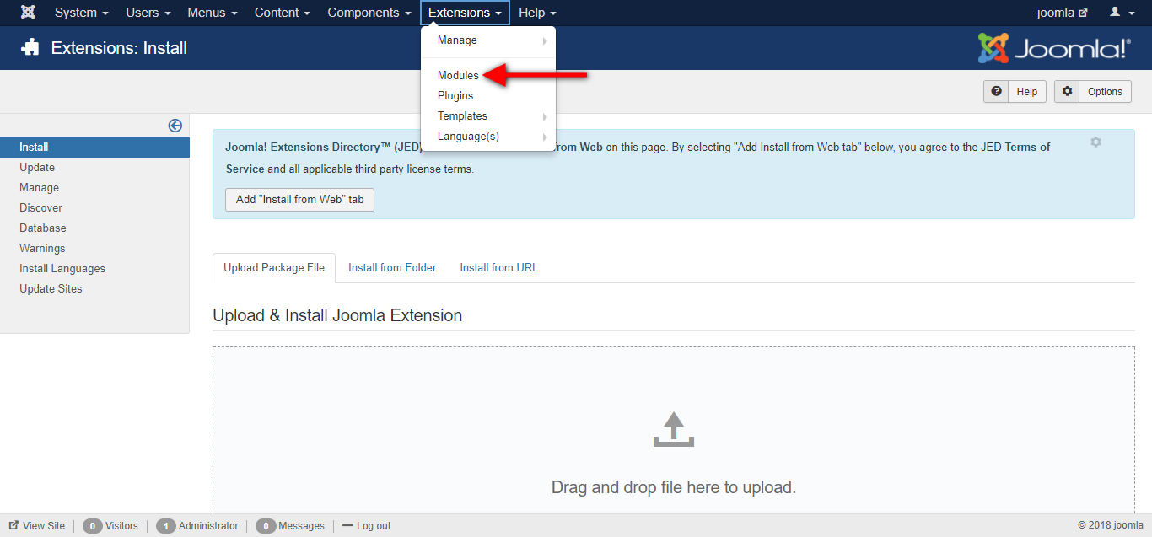Viewport: 1152px width, 537px height.
Task: Switch to Install from URL tab
Action: point(498,268)
